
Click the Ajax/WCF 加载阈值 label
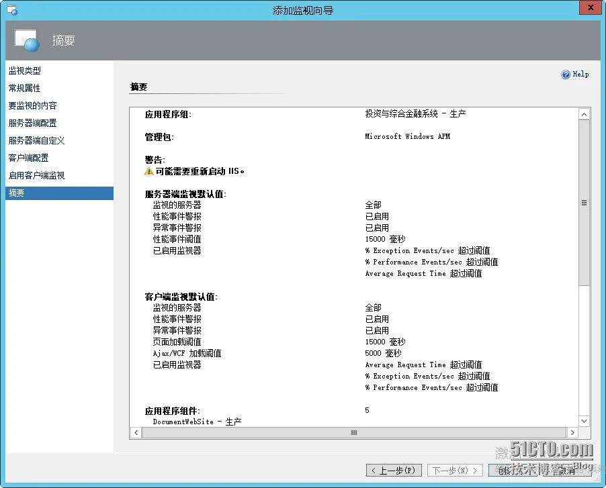pos(187,353)
